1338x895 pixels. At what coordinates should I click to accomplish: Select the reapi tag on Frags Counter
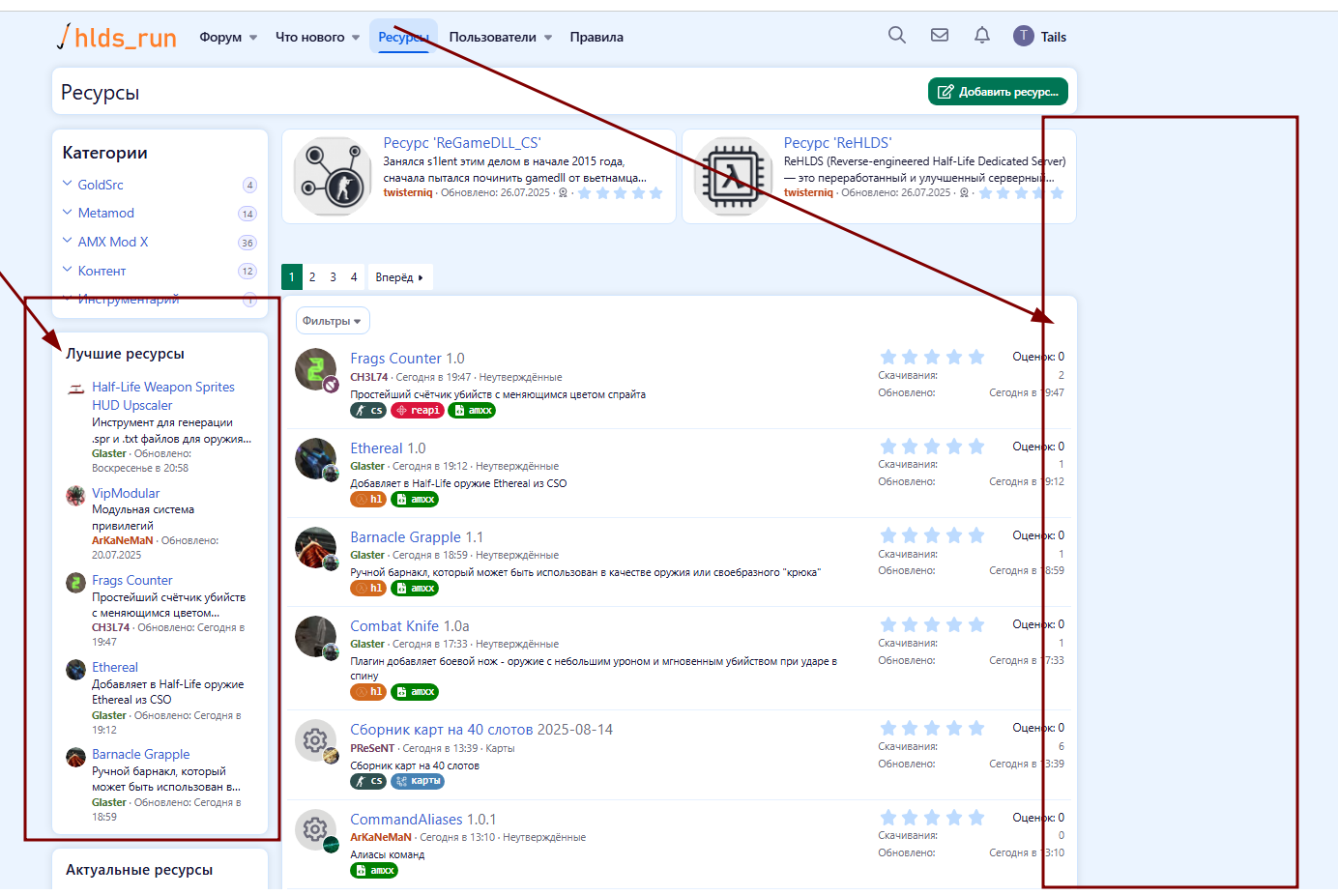[418, 411]
